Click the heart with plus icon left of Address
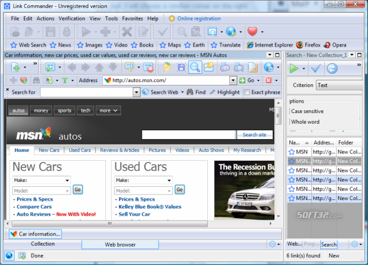Viewport: 368px width, 265px height. [24, 80]
